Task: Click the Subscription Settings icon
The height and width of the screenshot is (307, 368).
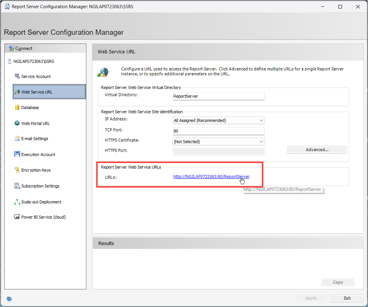Action: [17, 186]
